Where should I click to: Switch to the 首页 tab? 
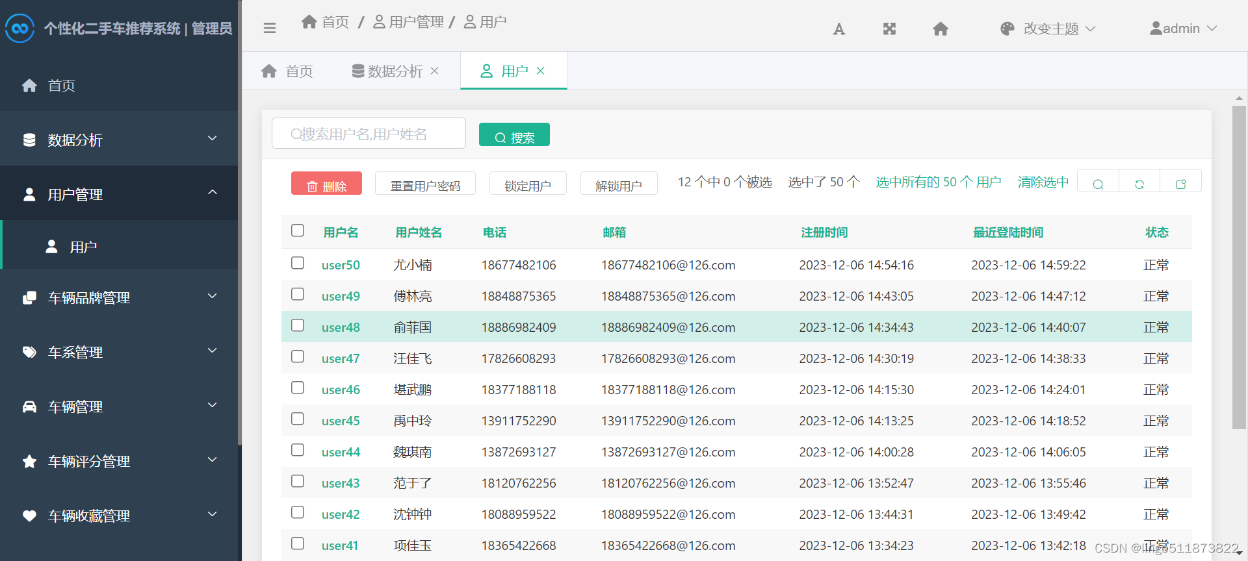click(x=287, y=71)
